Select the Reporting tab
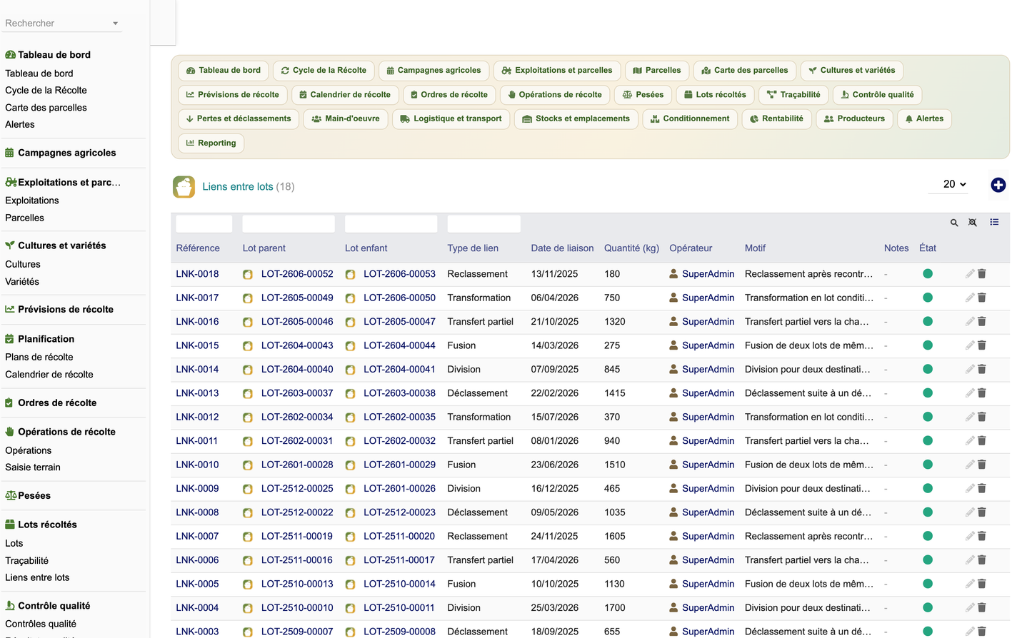The image size is (1032, 638). [x=211, y=143]
